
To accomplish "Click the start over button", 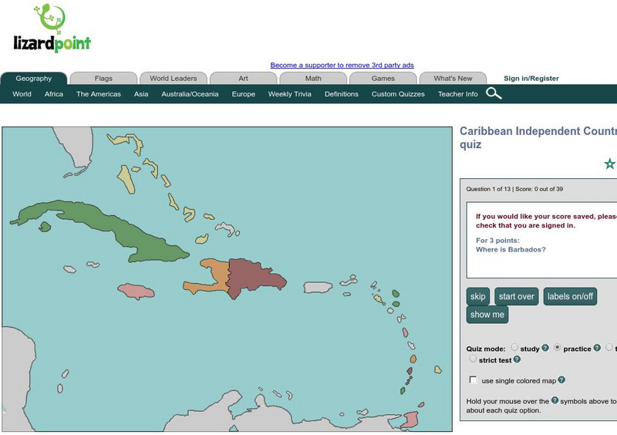I will click(517, 296).
